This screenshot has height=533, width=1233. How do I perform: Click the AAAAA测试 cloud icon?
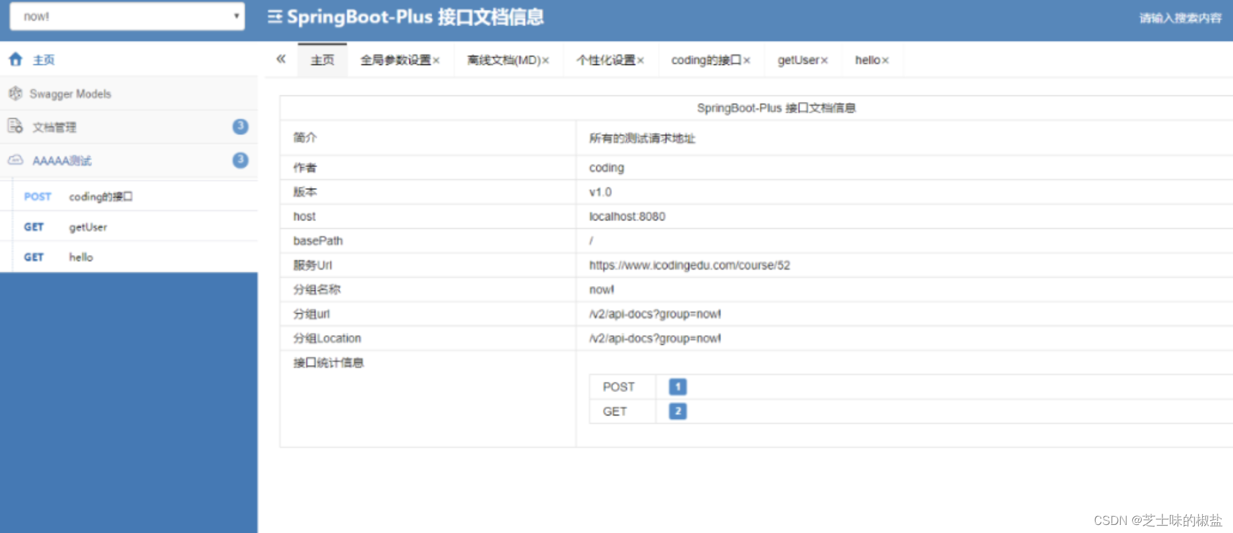pyautogui.click(x=15, y=160)
